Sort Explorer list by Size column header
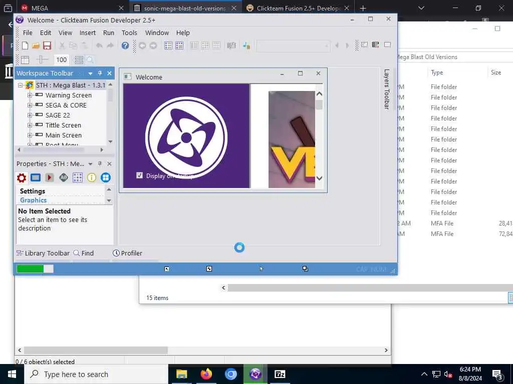Image resolution: width=513 pixels, height=384 pixels. tap(495, 72)
